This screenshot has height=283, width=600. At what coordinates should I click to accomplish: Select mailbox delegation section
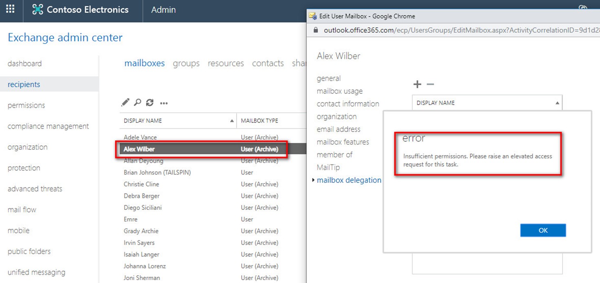tap(349, 180)
